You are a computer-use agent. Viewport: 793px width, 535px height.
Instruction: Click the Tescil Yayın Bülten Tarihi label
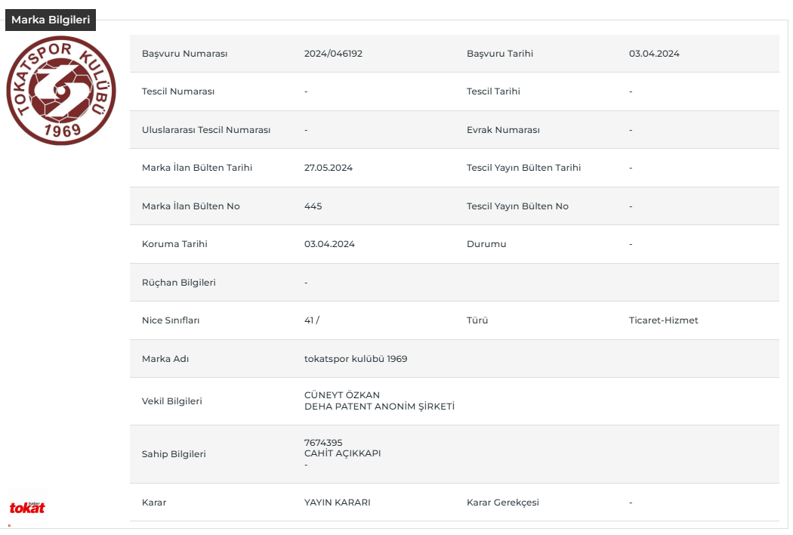[x=523, y=168]
